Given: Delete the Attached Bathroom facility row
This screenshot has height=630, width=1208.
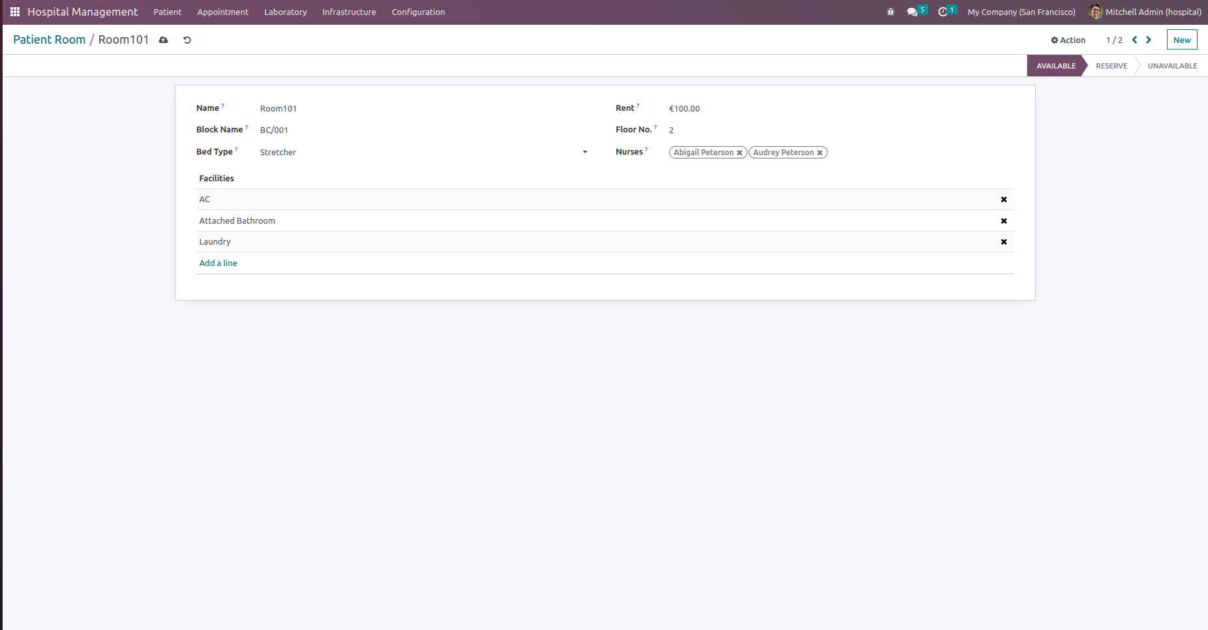Looking at the screenshot, I should coord(1004,221).
